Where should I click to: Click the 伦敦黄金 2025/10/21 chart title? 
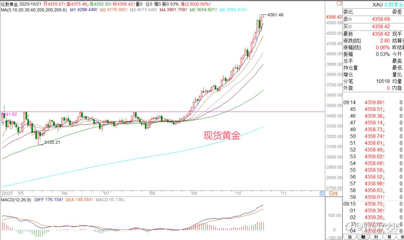(x=21, y=4)
